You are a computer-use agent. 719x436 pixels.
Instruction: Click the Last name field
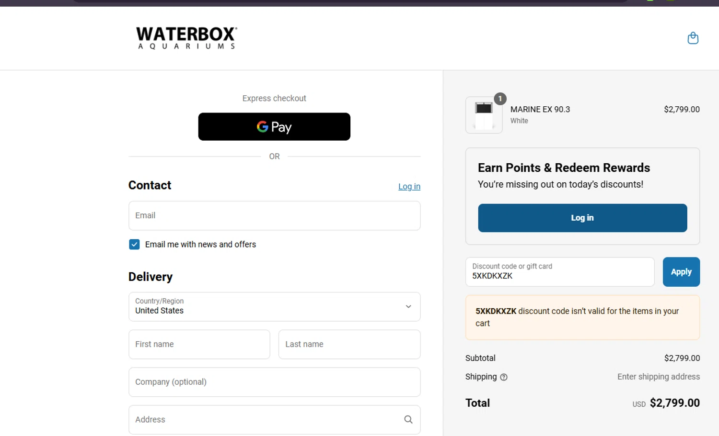[x=349, y=345]
